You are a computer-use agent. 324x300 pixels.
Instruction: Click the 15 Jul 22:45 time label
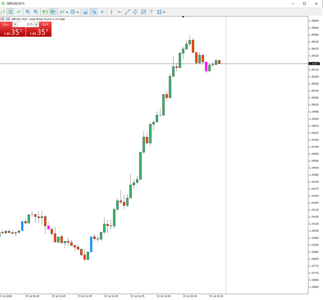216,296
